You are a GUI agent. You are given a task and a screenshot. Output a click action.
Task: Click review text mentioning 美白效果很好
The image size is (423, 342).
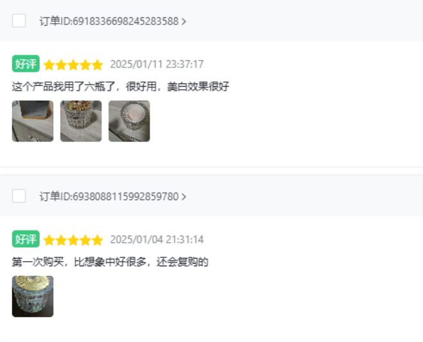[x=121, y=87]
